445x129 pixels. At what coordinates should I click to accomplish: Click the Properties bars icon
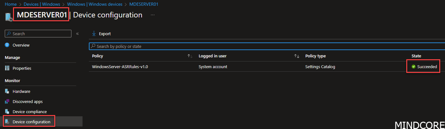(x=7, y=68)
